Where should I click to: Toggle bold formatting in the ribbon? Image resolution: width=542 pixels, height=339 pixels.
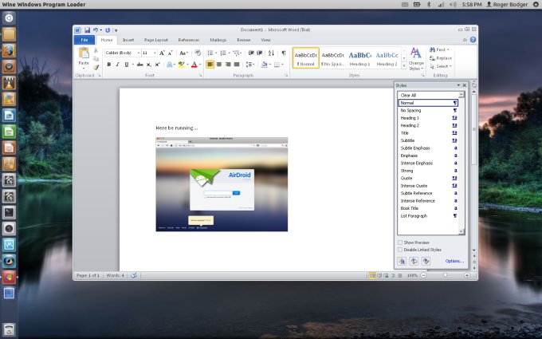tap(108, 64)
